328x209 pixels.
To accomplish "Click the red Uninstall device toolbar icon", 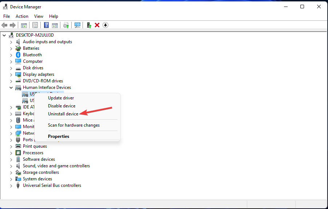I will (97, 25).
